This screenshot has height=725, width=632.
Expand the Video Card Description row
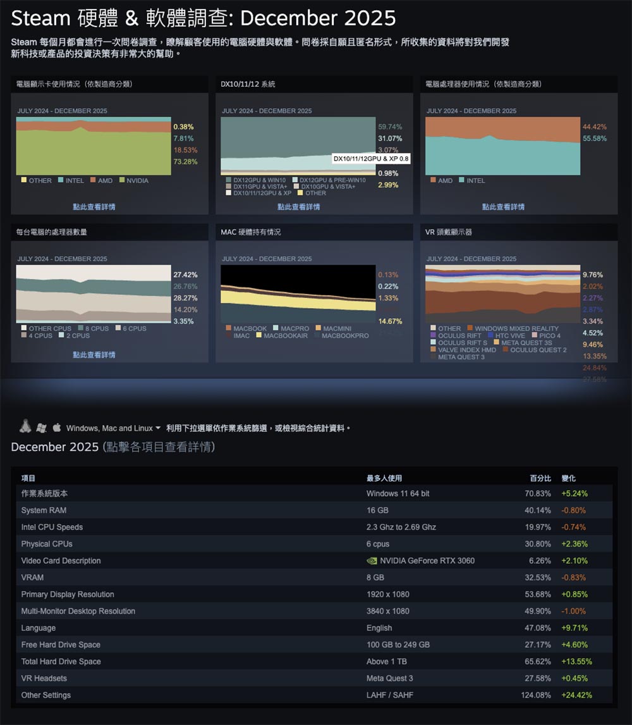click(x=61, y=561)
